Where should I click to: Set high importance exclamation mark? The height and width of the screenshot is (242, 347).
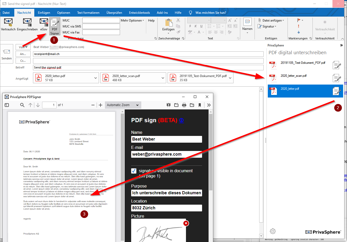(299, 26)
